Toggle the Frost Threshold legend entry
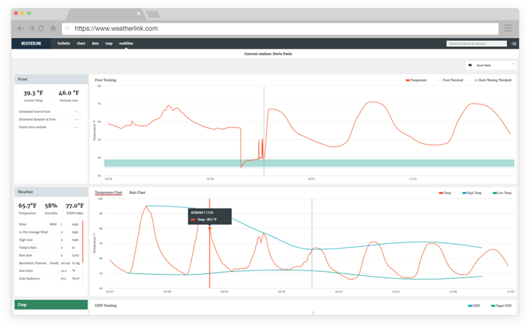 pos(450,80)
